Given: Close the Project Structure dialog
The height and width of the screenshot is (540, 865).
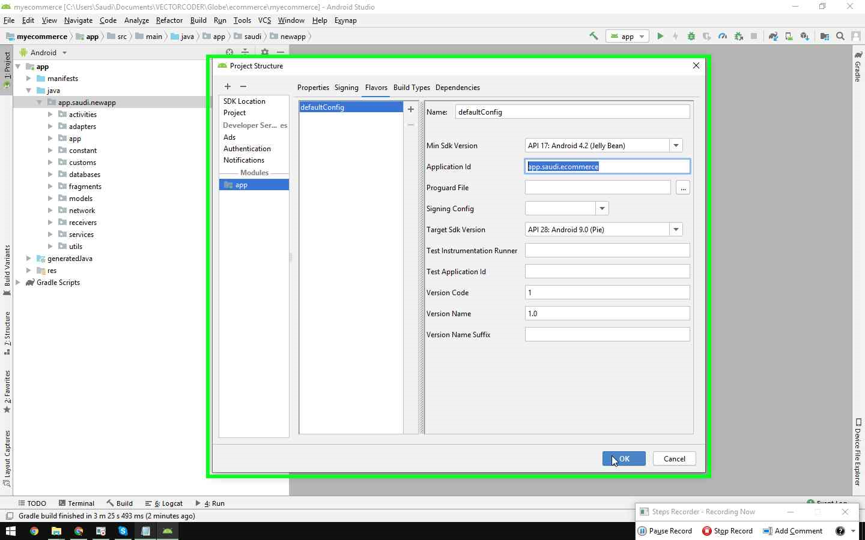Looking at the screenshot, I should tap(696, 65).
